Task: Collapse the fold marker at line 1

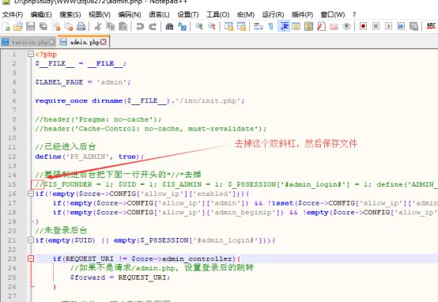Action: [x=31, y=54]
